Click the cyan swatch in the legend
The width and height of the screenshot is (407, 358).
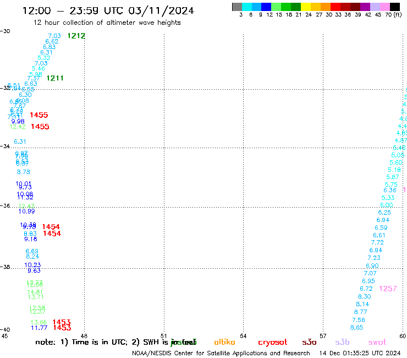(247, 7)
